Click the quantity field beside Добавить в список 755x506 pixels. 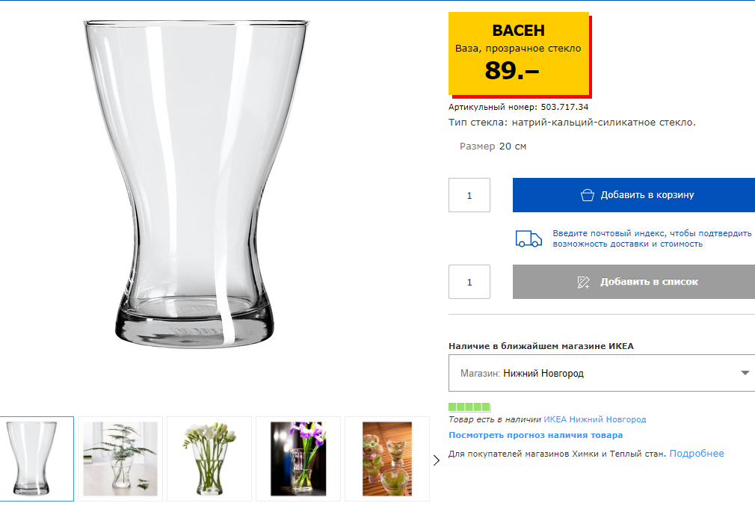tap(469, 282)
